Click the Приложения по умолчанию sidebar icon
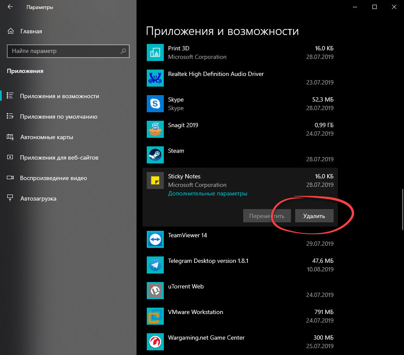The width and height of the screenshot is (404, 355). [x=10, y=116]
